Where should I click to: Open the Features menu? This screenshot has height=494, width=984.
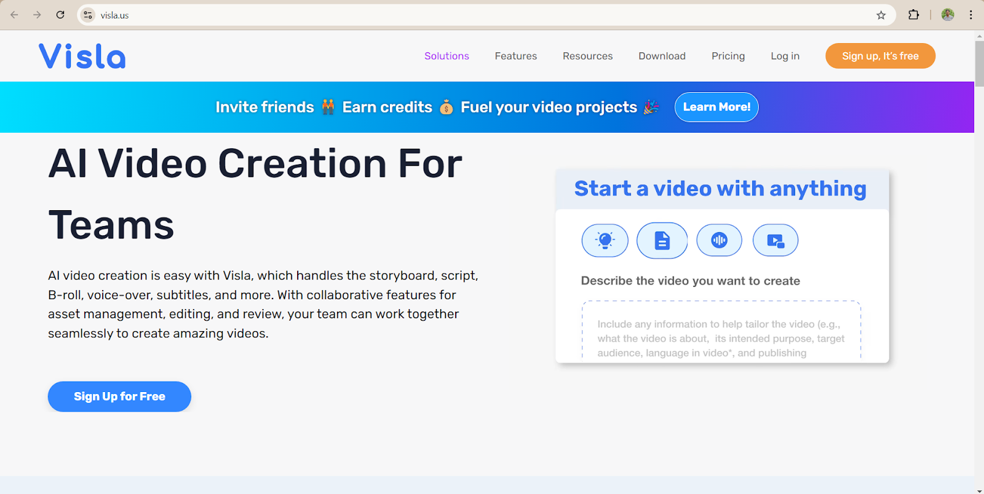(x=516, y=56)
